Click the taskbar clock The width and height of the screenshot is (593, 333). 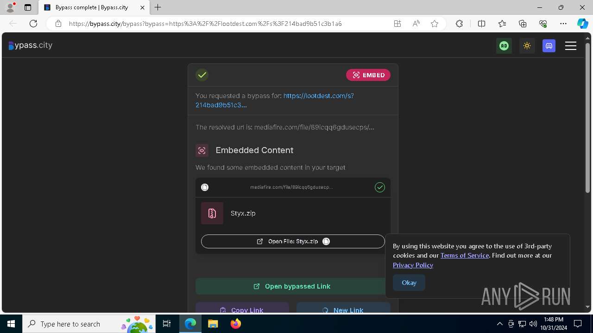[554, 324]
